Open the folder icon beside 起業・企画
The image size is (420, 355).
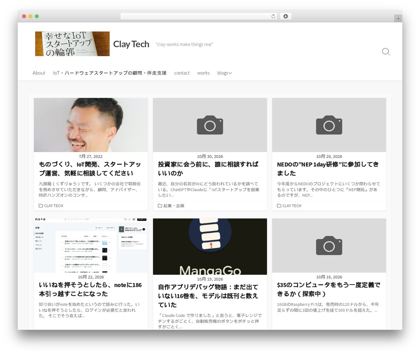point(160,206)
